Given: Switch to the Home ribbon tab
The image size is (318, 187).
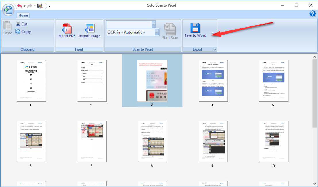Looking at the screenshot, I should click(23, 15).
